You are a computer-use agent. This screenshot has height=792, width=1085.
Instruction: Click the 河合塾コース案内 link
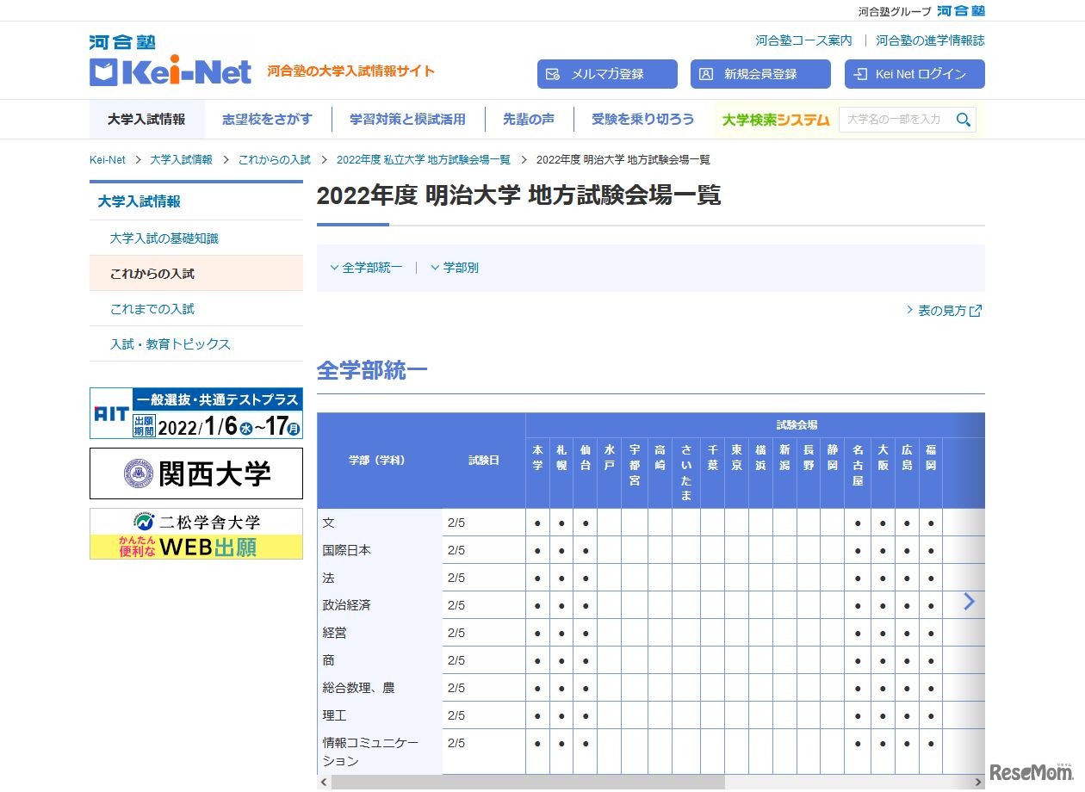point(803,40)
